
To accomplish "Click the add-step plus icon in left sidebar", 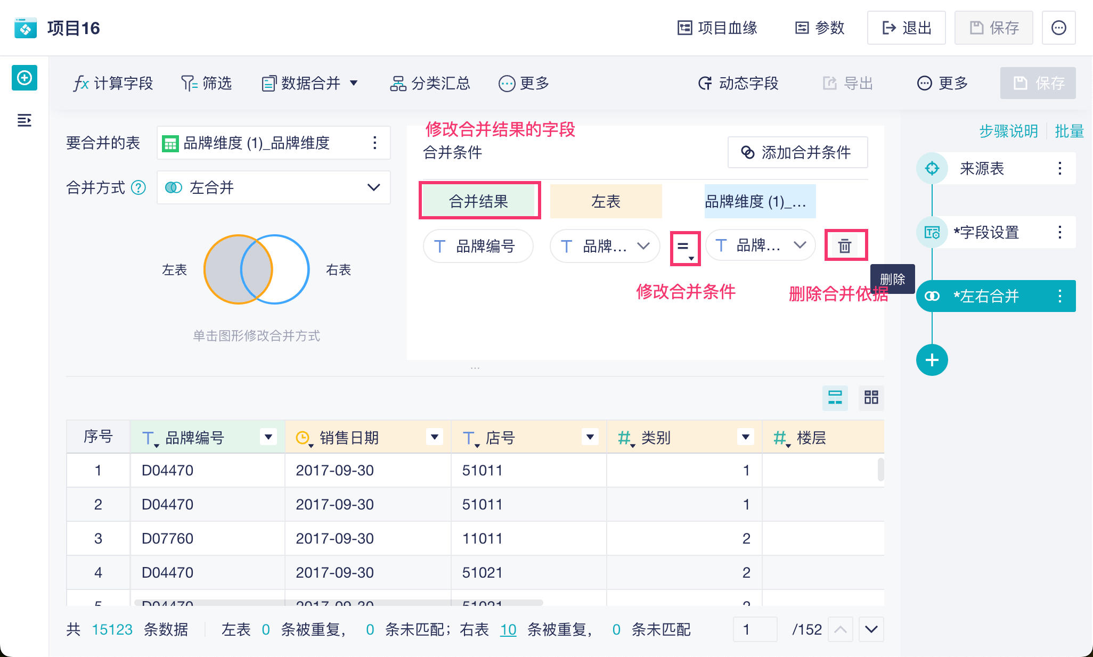I will [25, 78].
